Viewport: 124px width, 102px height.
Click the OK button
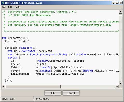pyautogui.click(x=53, y=93)
